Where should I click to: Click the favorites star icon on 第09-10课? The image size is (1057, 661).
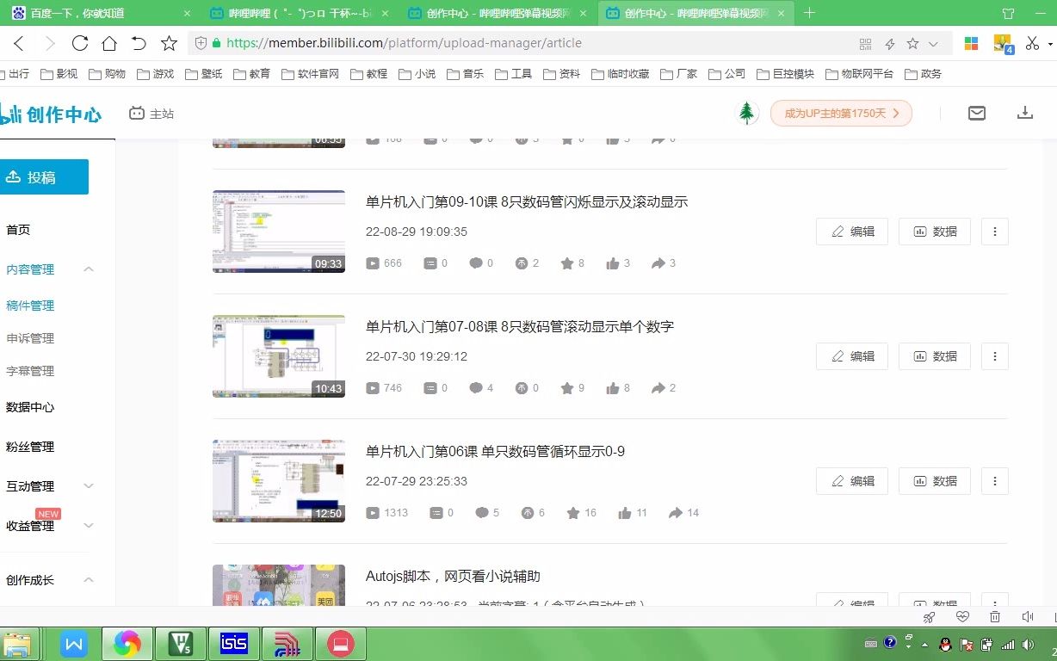point(567,263)
